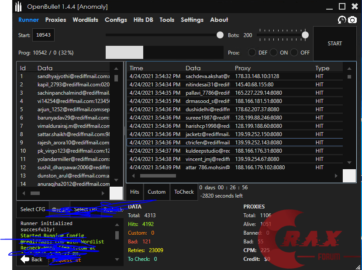Open the Settings tab
Viewport: 362px width, 270px height.
click(192, 20)
